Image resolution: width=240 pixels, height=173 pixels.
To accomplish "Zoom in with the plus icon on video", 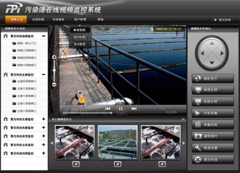I will [54, 57].
